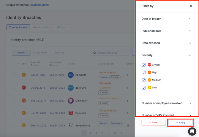This screenshot has height=137, width=199.
Task: Switch to View by email tab
Action: click(41, 27)
